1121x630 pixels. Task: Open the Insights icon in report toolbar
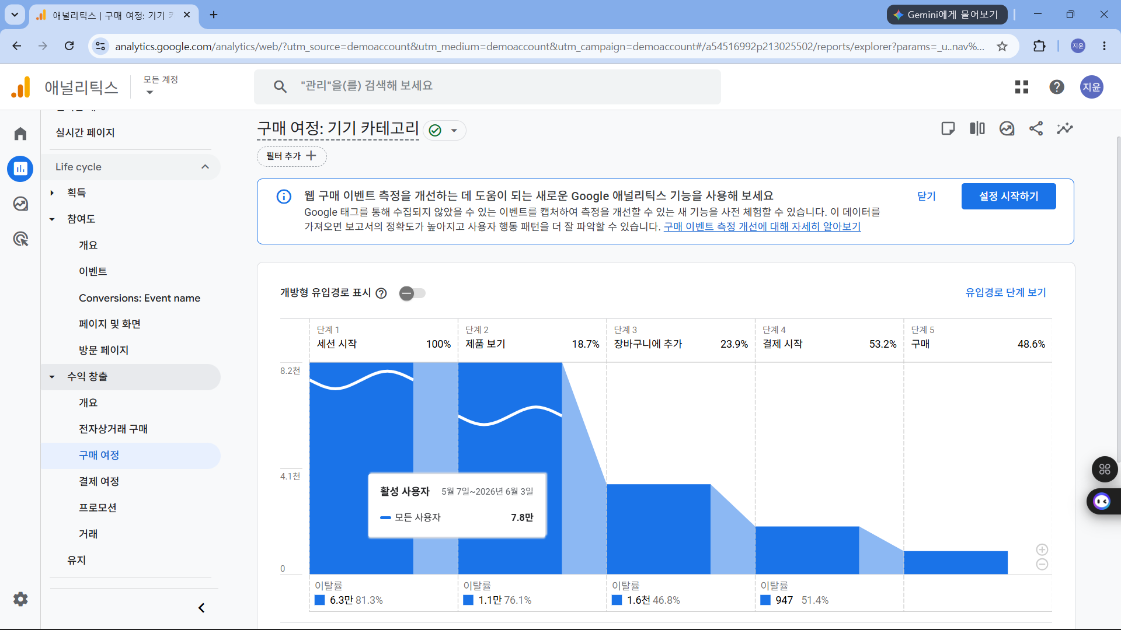point(1007,128)
